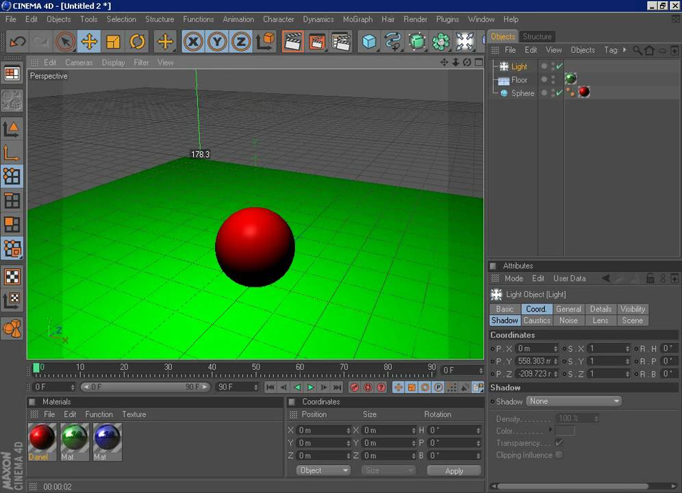Switch to Model mode in left palette
Viewport: 682px width, 493px height.
click(x=12, y=129)
